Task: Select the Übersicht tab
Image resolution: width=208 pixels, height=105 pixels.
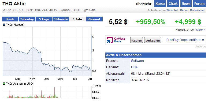Action: 144,4
